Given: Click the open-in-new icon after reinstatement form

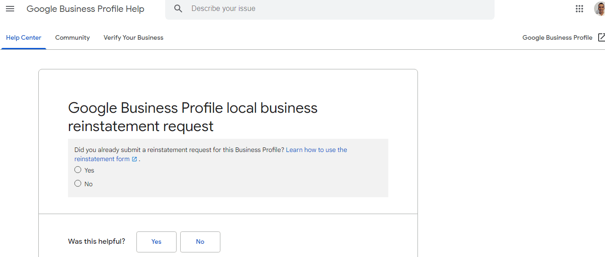Looking at the screenshot, I should tap(135, 159).
